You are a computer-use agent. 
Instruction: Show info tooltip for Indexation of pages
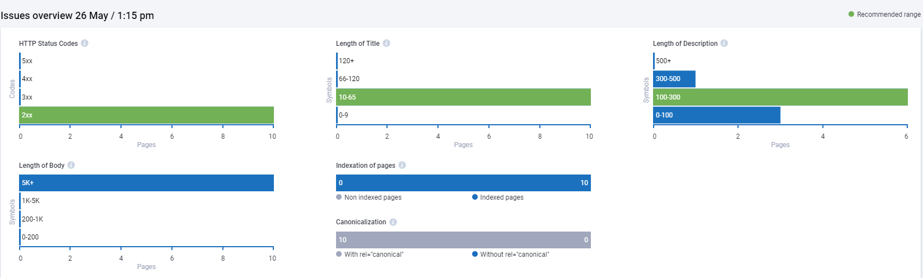(402, 165)
